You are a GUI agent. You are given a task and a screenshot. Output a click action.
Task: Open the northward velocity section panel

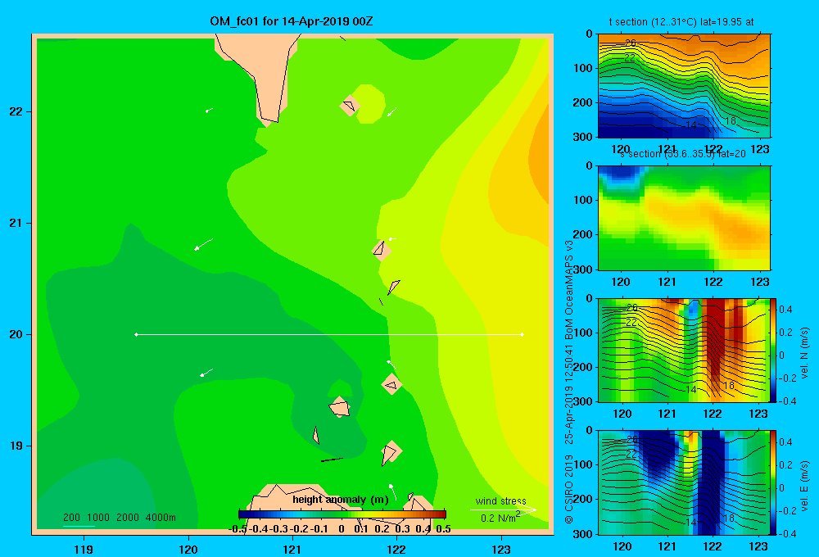[x=684, y=350]
